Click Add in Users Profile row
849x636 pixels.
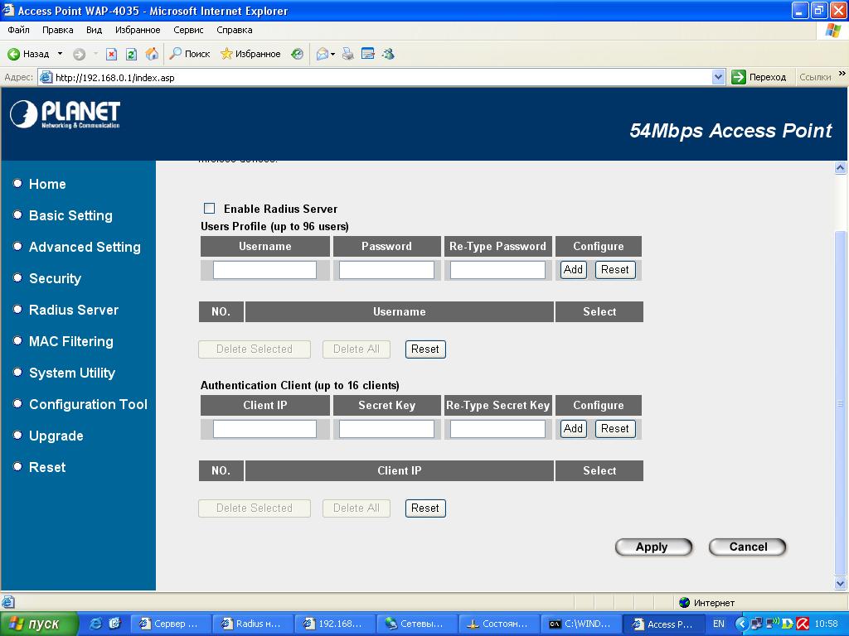[573, 269]
